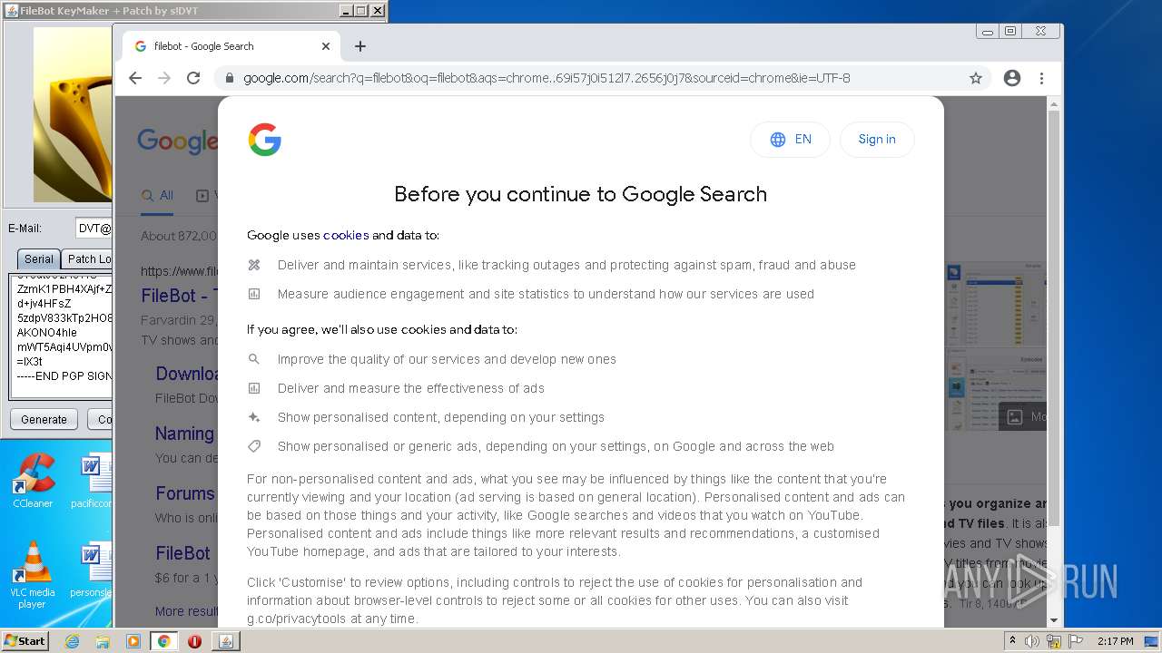Image resolution: width=1162 pixels, height=653 pixels.
Task: Click the 'All' search tab behind the dialog
Action: [x=157, y=195]
